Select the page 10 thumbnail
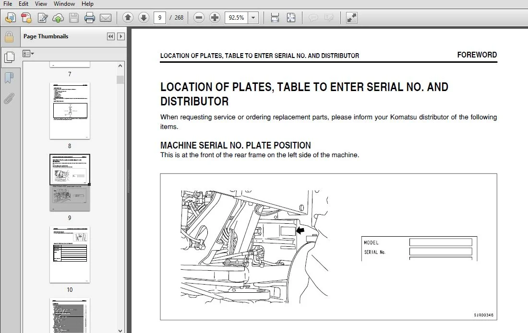This screenshot has width=528, height=333. [70, 254]
